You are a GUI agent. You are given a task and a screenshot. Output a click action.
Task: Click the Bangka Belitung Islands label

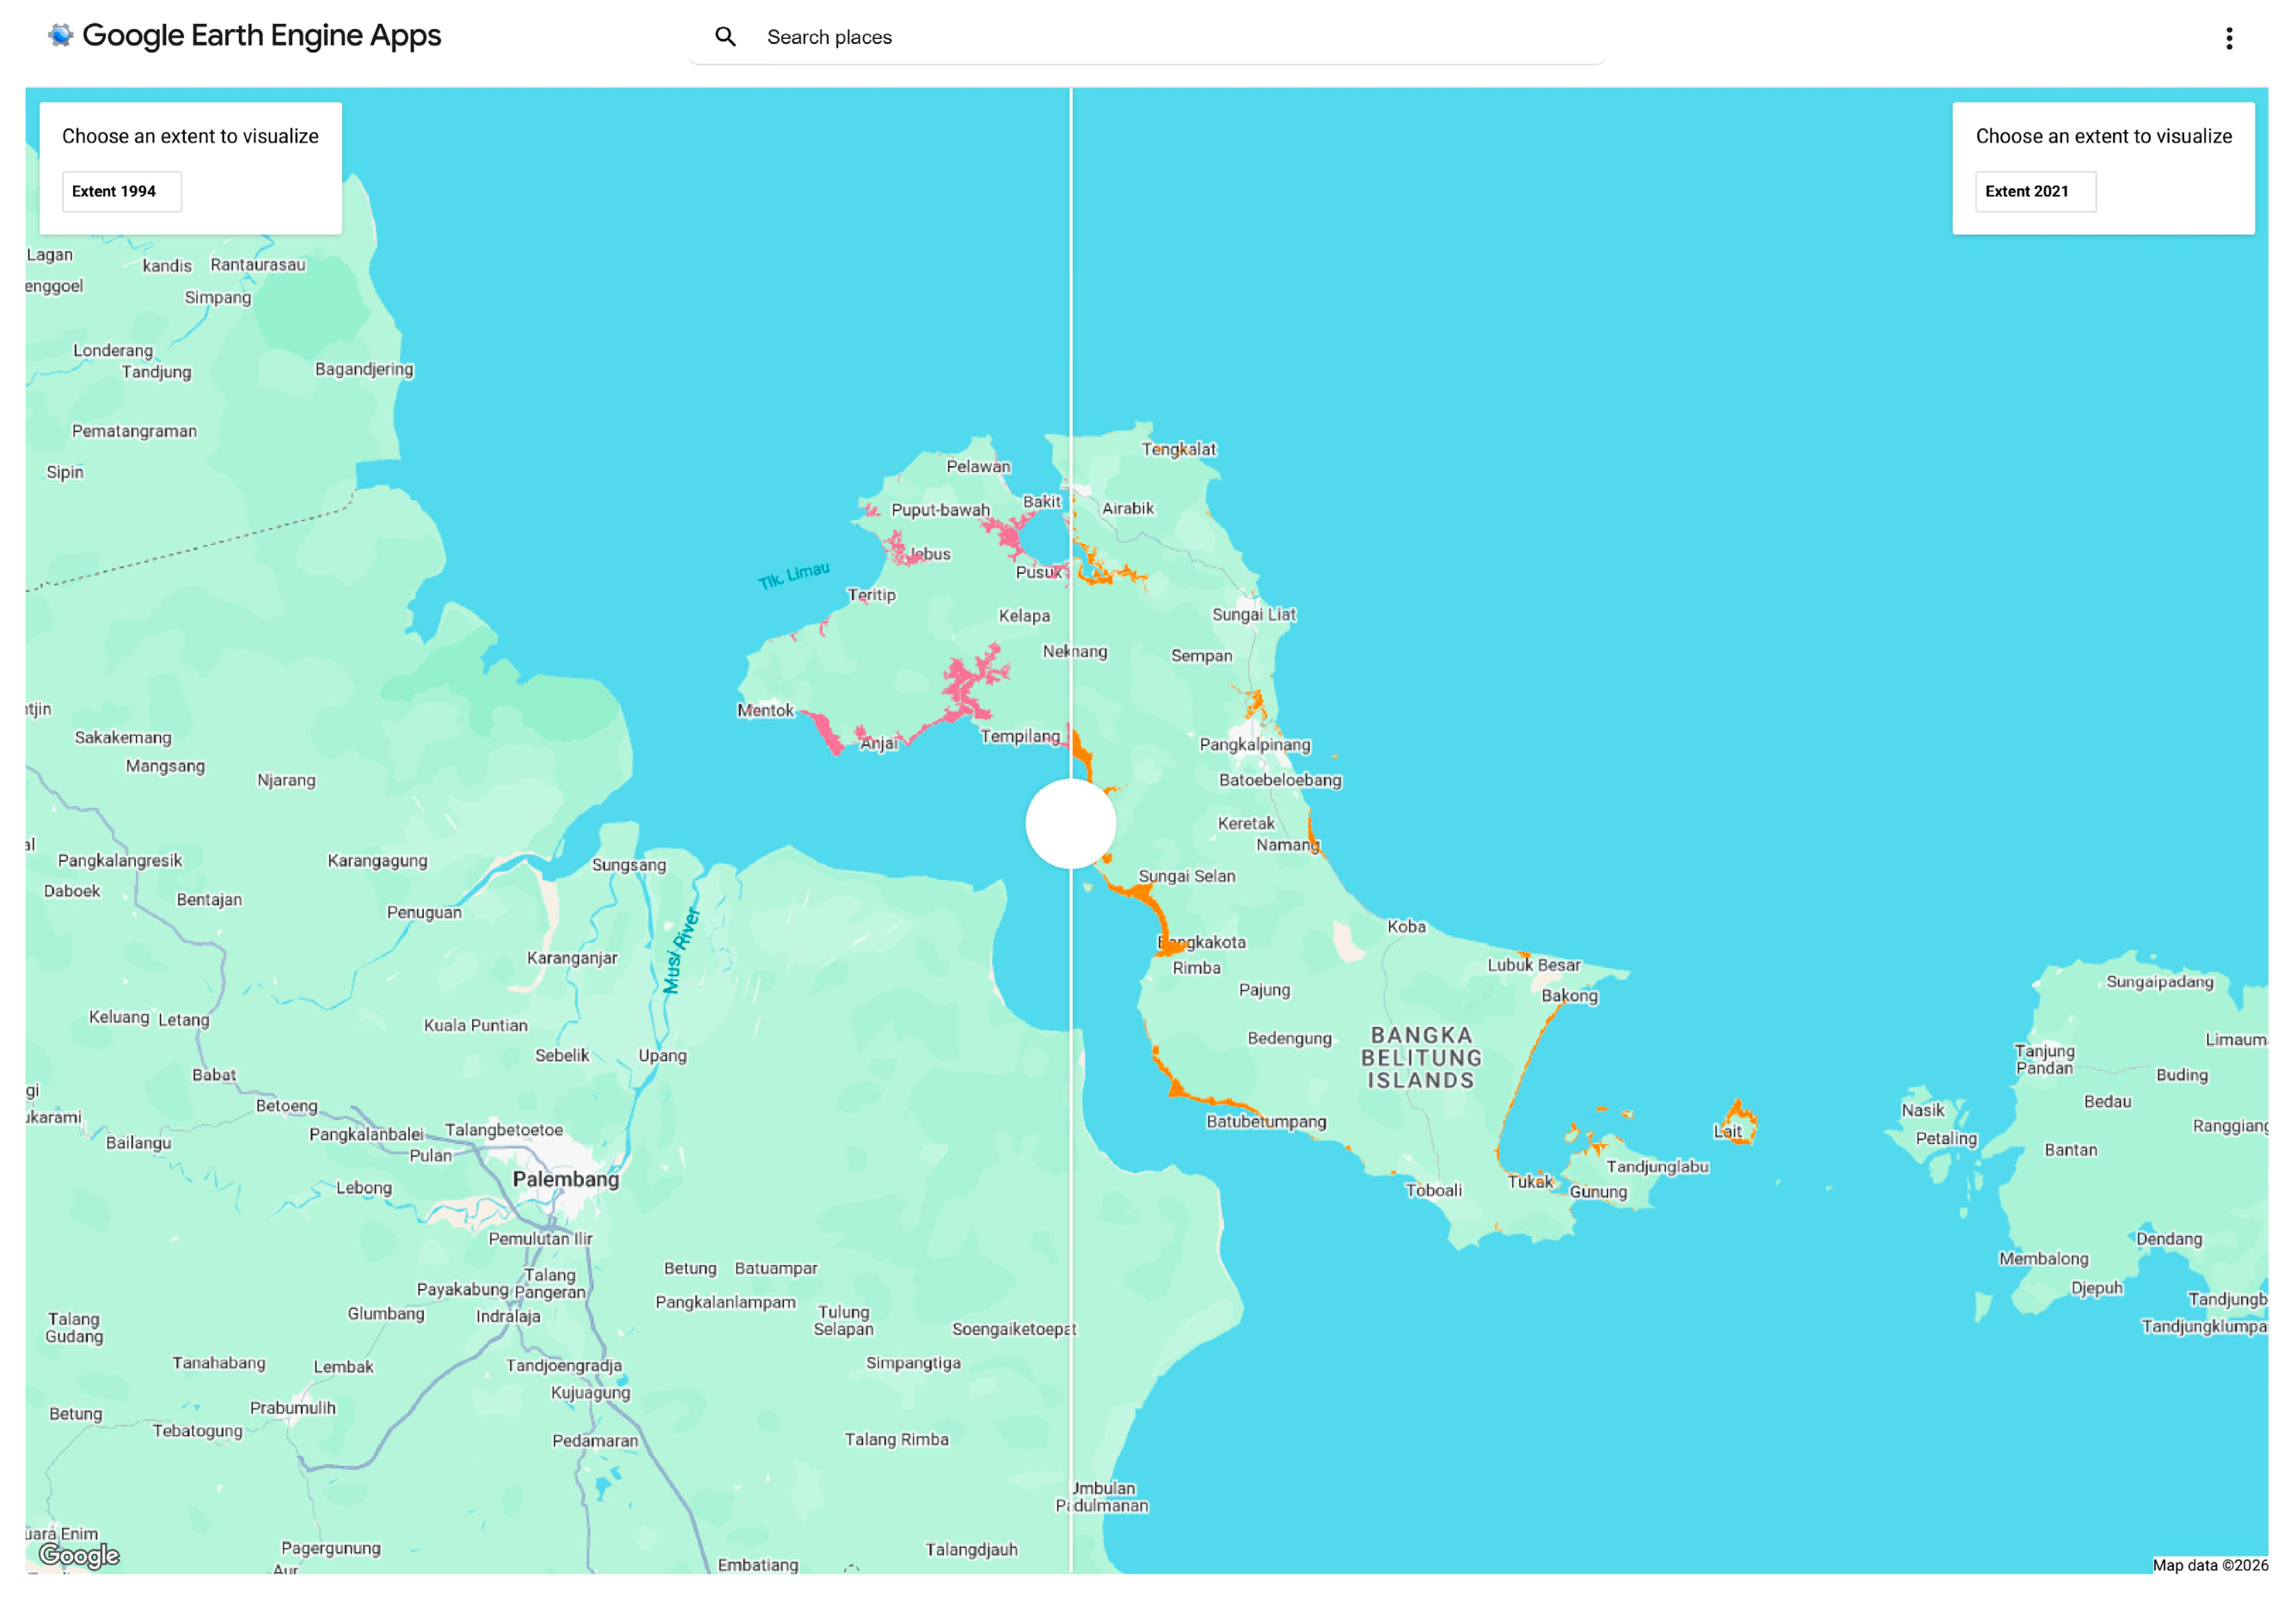tap(1420, 1057)
